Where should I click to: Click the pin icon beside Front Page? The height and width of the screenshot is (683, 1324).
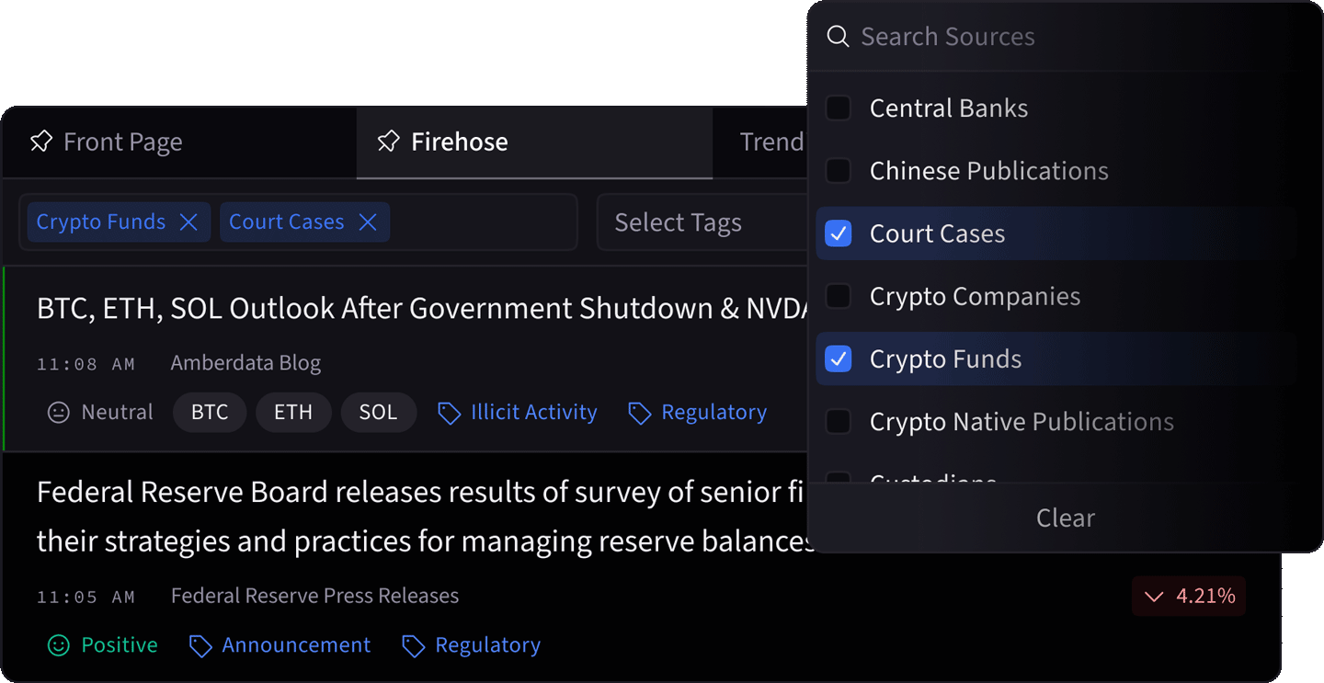point(41,142)
